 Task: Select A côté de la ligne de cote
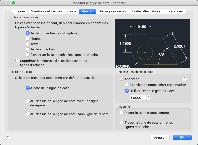click(28, 88)
